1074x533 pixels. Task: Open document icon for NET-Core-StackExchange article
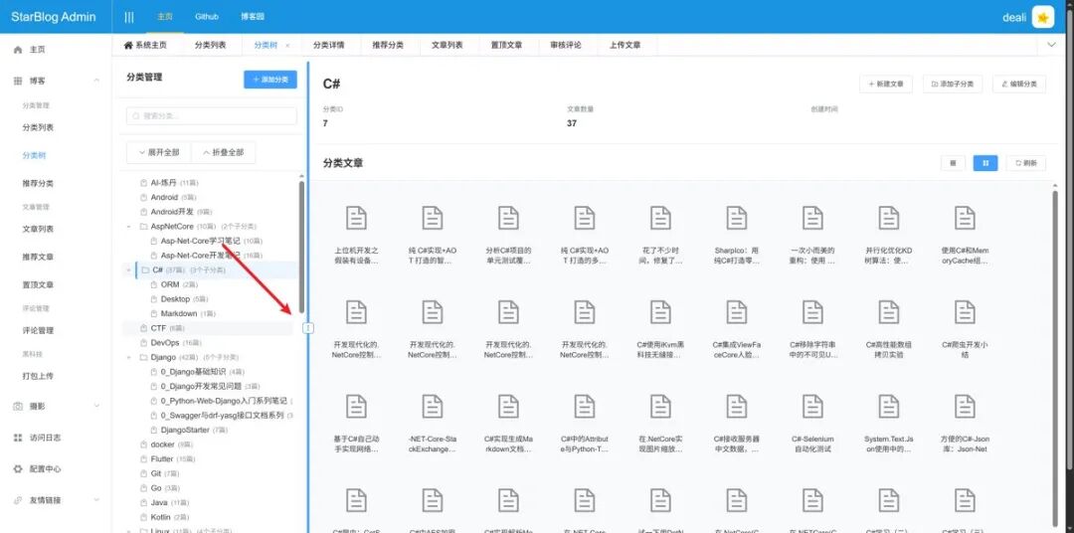point(433,407)
